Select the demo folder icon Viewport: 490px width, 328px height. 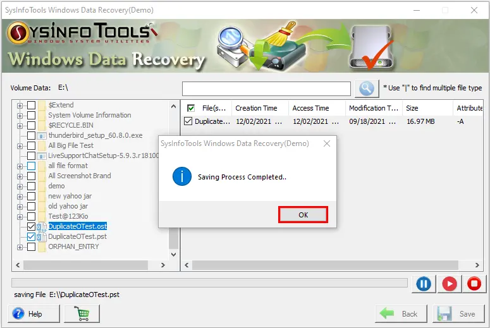pos(42,186)
